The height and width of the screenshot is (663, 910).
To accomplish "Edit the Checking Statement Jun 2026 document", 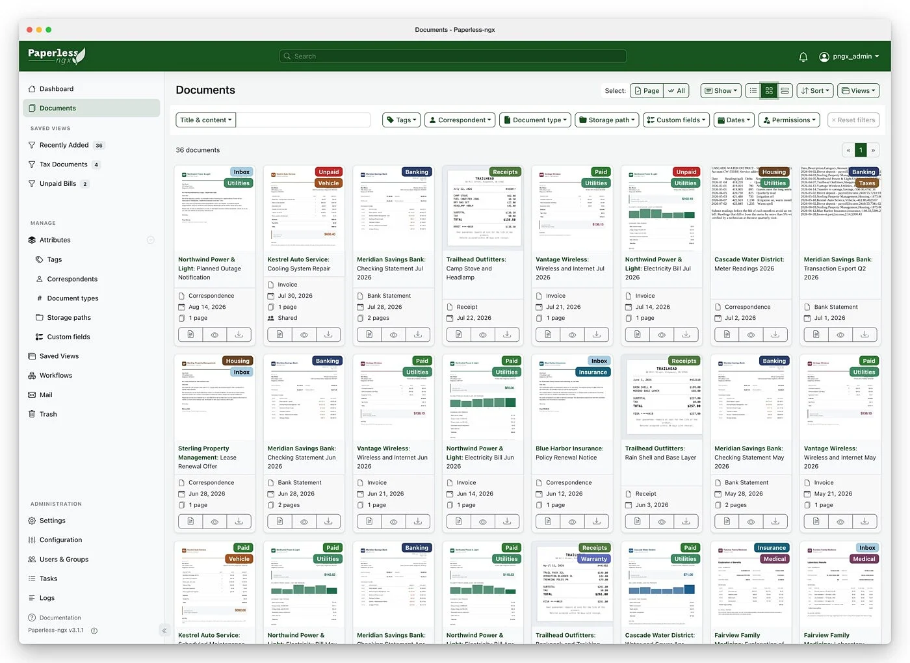I will 279,521.
